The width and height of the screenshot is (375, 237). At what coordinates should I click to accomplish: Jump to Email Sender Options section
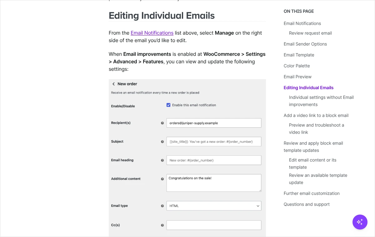coord(305,44)
